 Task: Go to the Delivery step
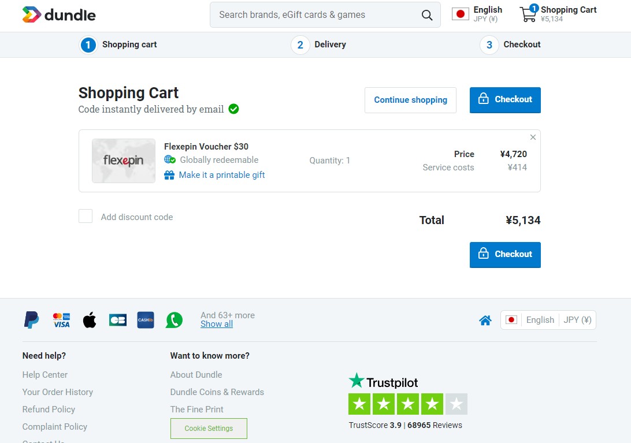(x=319, y=44)
